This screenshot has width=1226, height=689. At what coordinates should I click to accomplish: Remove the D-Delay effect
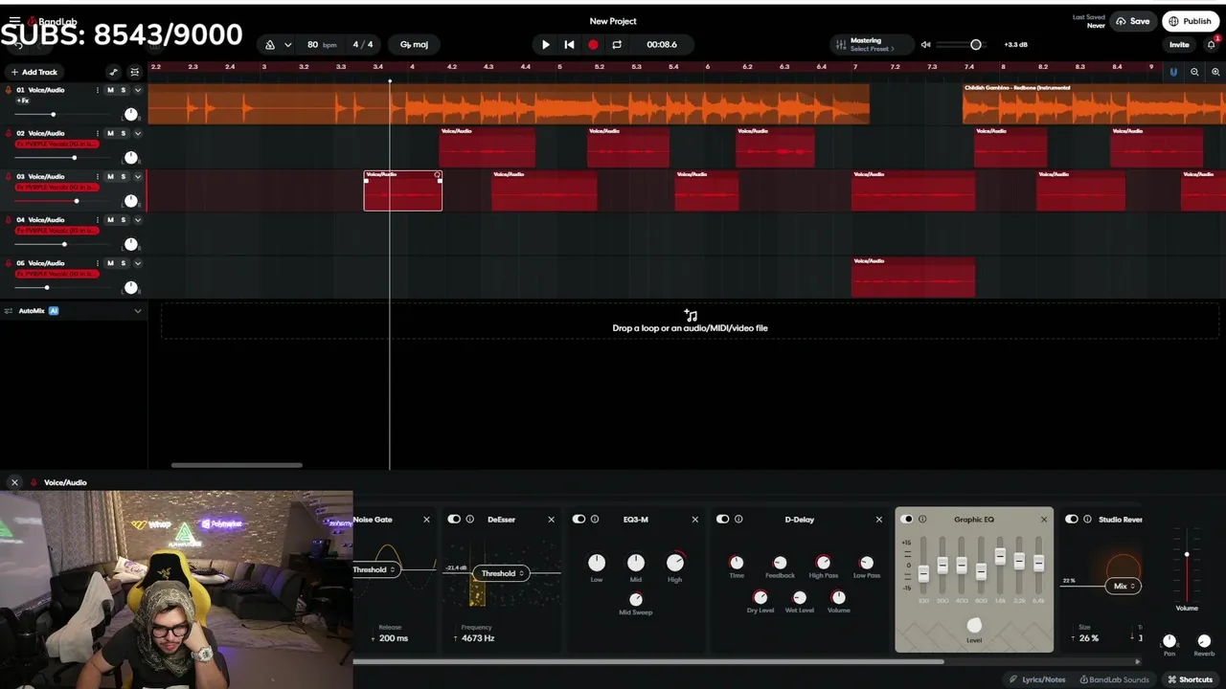pos(878,520)
